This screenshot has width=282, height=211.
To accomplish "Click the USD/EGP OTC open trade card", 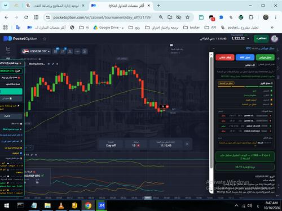I will (x=37, y=177).
